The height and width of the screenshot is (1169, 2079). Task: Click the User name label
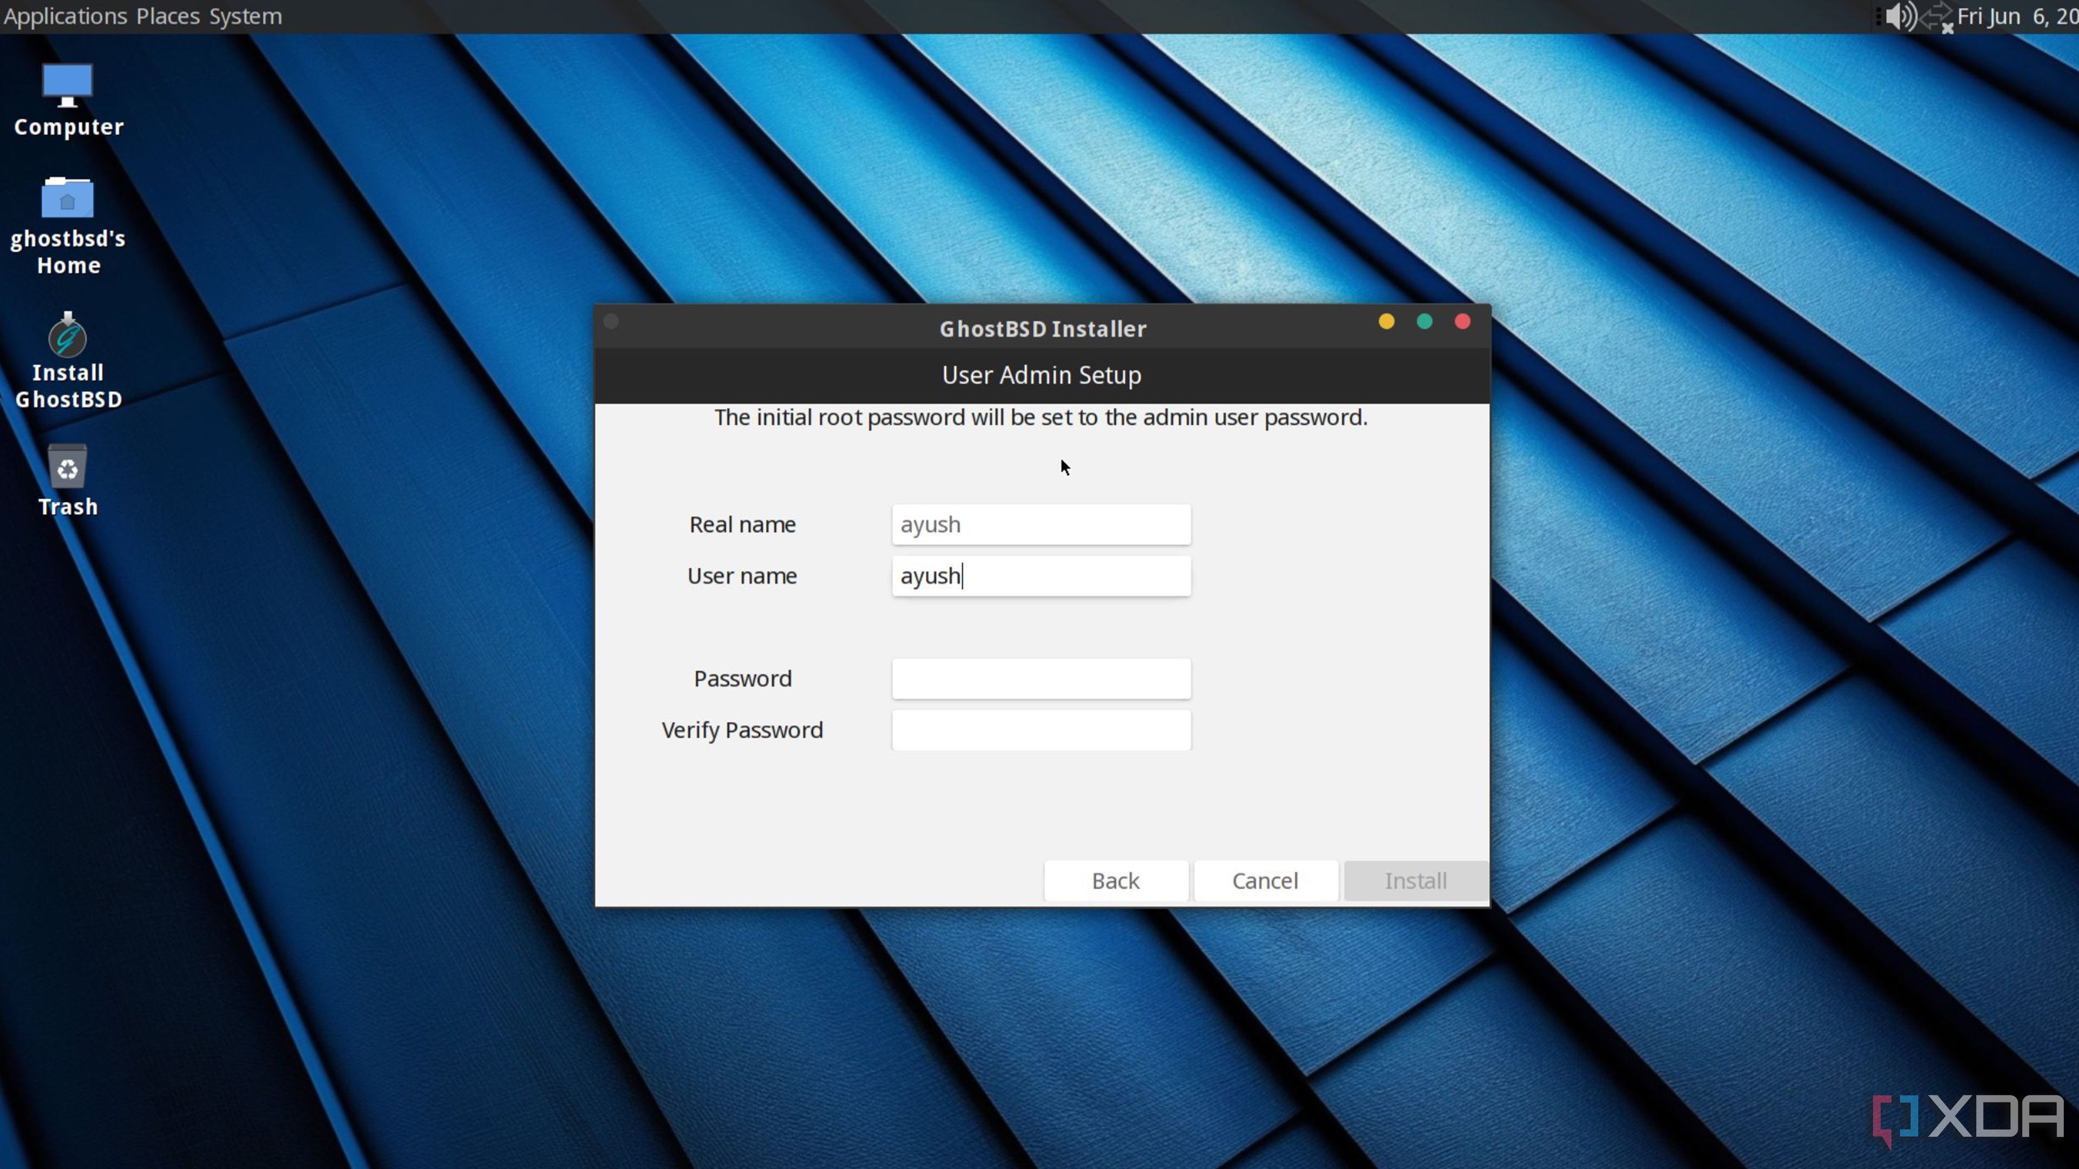click(742, 576)
